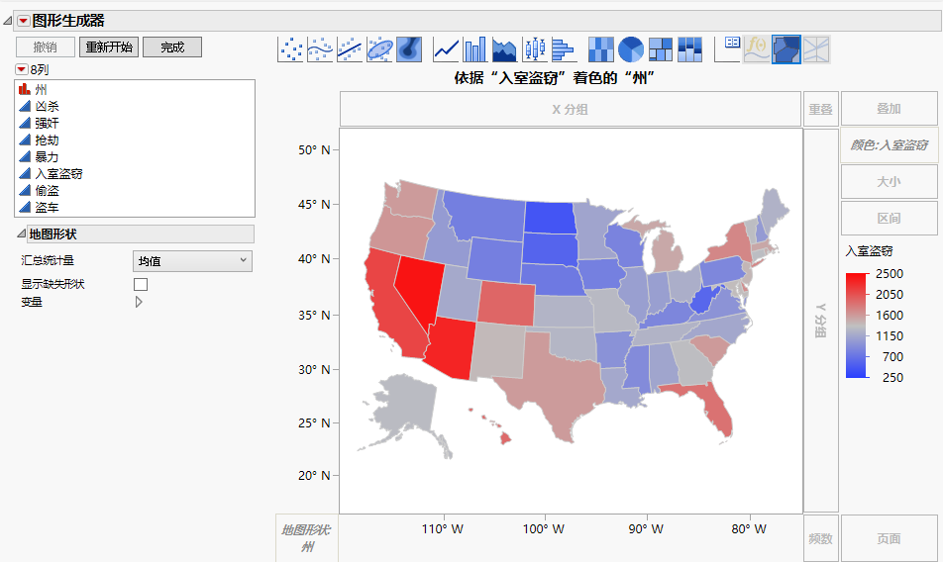943x562 pixels.
Task: Select the Histogram element icon
Action: (x=564, y=49)
